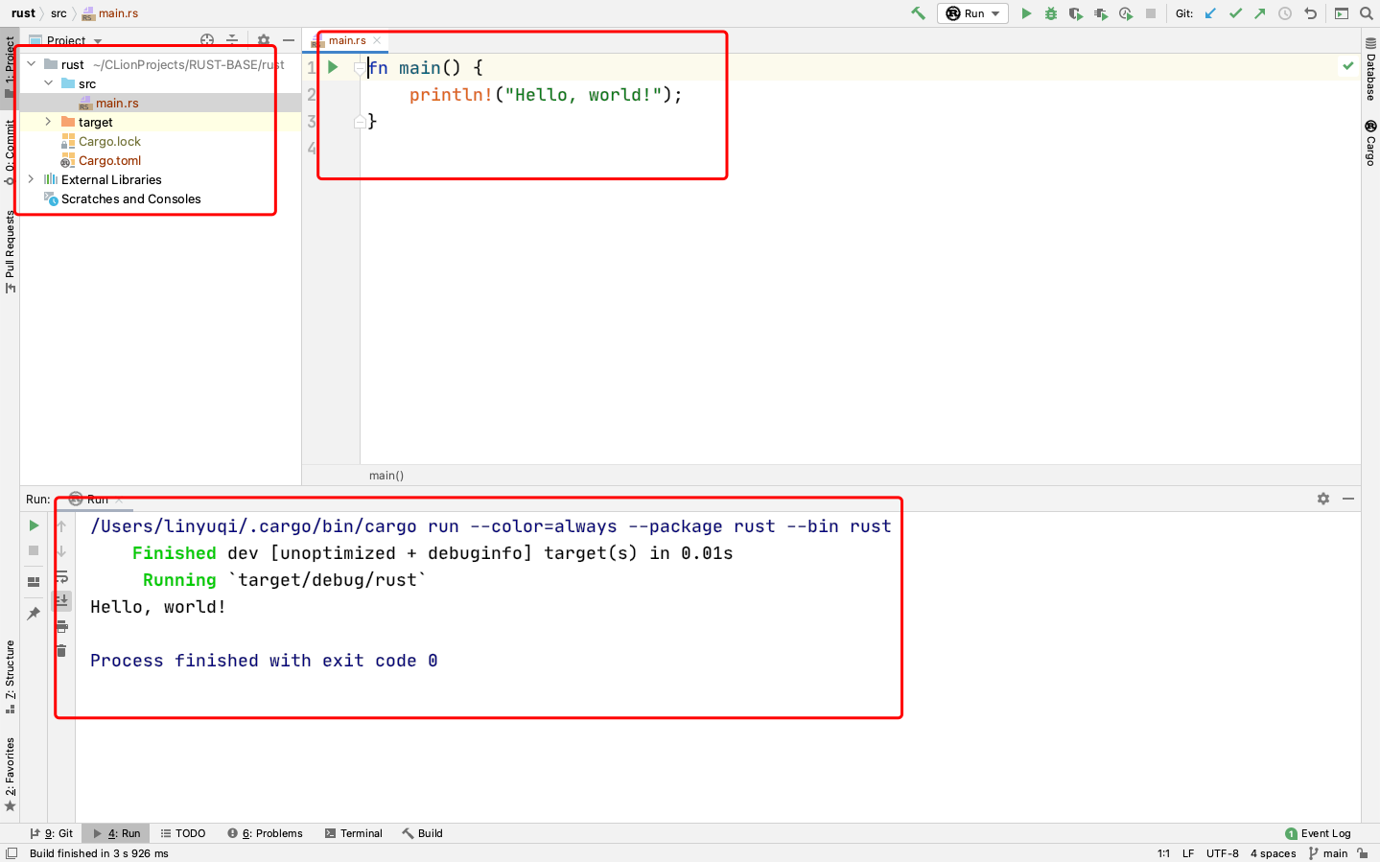This screenshot has height=862, width=1380.
Task: Click the src breadcrumb in navigation bar
Action: [58, 13]
